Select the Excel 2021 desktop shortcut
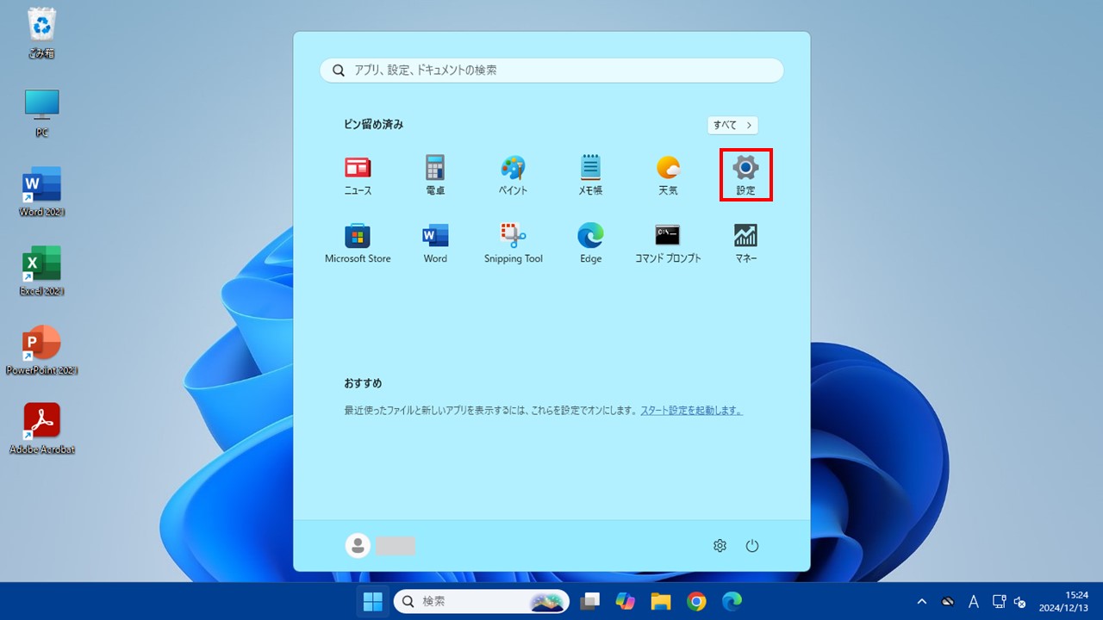1103x620 pixels. (x=41, y=270)
